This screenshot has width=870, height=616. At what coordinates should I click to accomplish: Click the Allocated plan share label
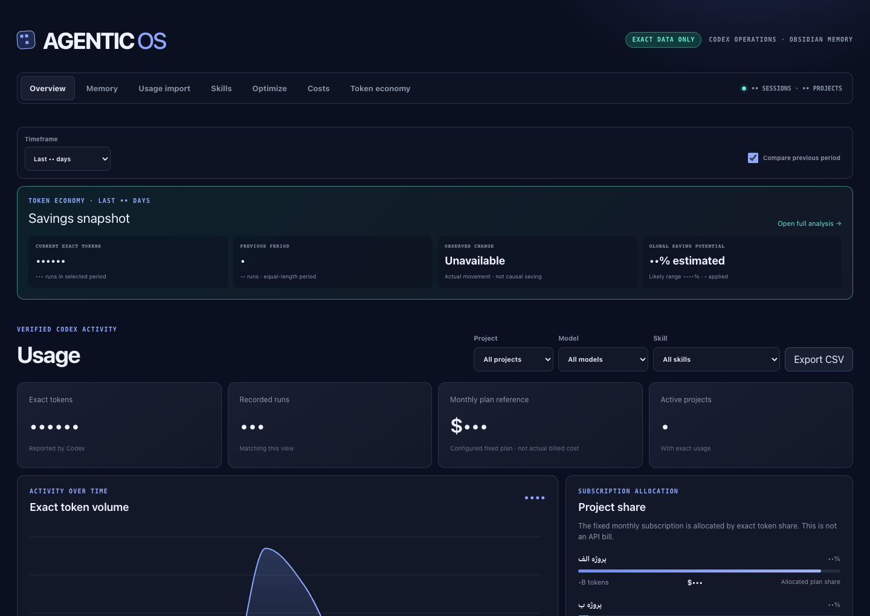click(x=811, y=582)
